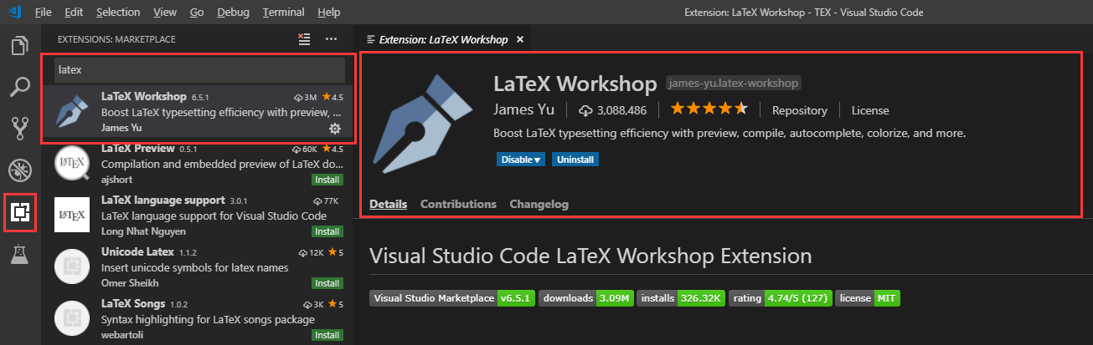This screenshot has width=1093, height=345.
Task: Open the Go menu
Action: coord(197,13)
